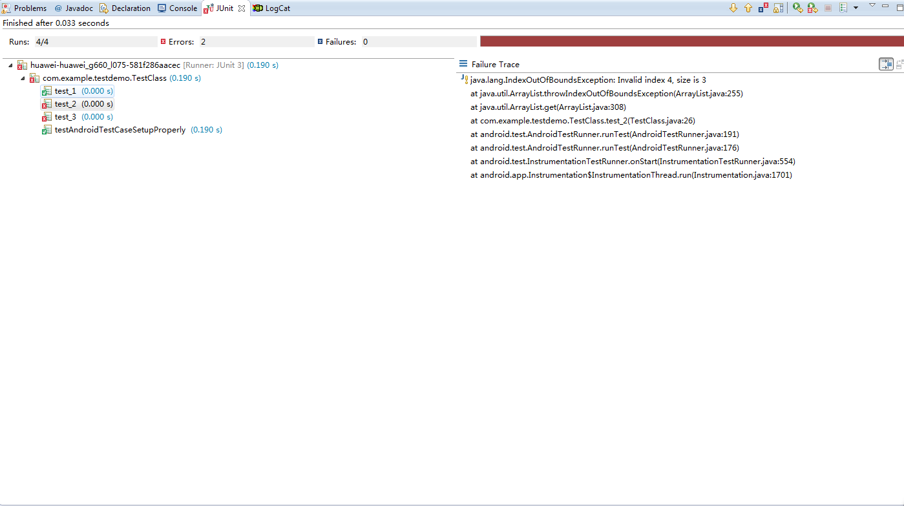Screen dimensions: 904x506
Task: Click the red test progress bar
Action: pos(691,41)
